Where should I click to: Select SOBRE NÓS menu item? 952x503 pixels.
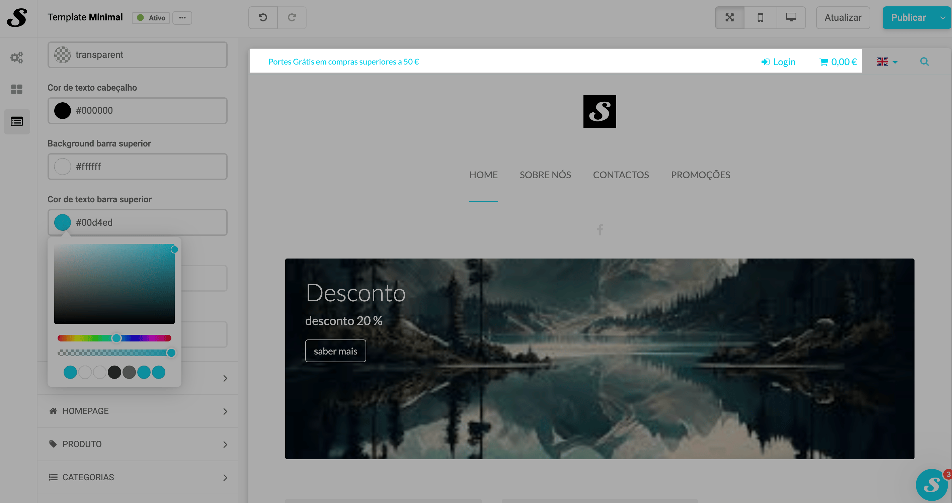point(545,175)
